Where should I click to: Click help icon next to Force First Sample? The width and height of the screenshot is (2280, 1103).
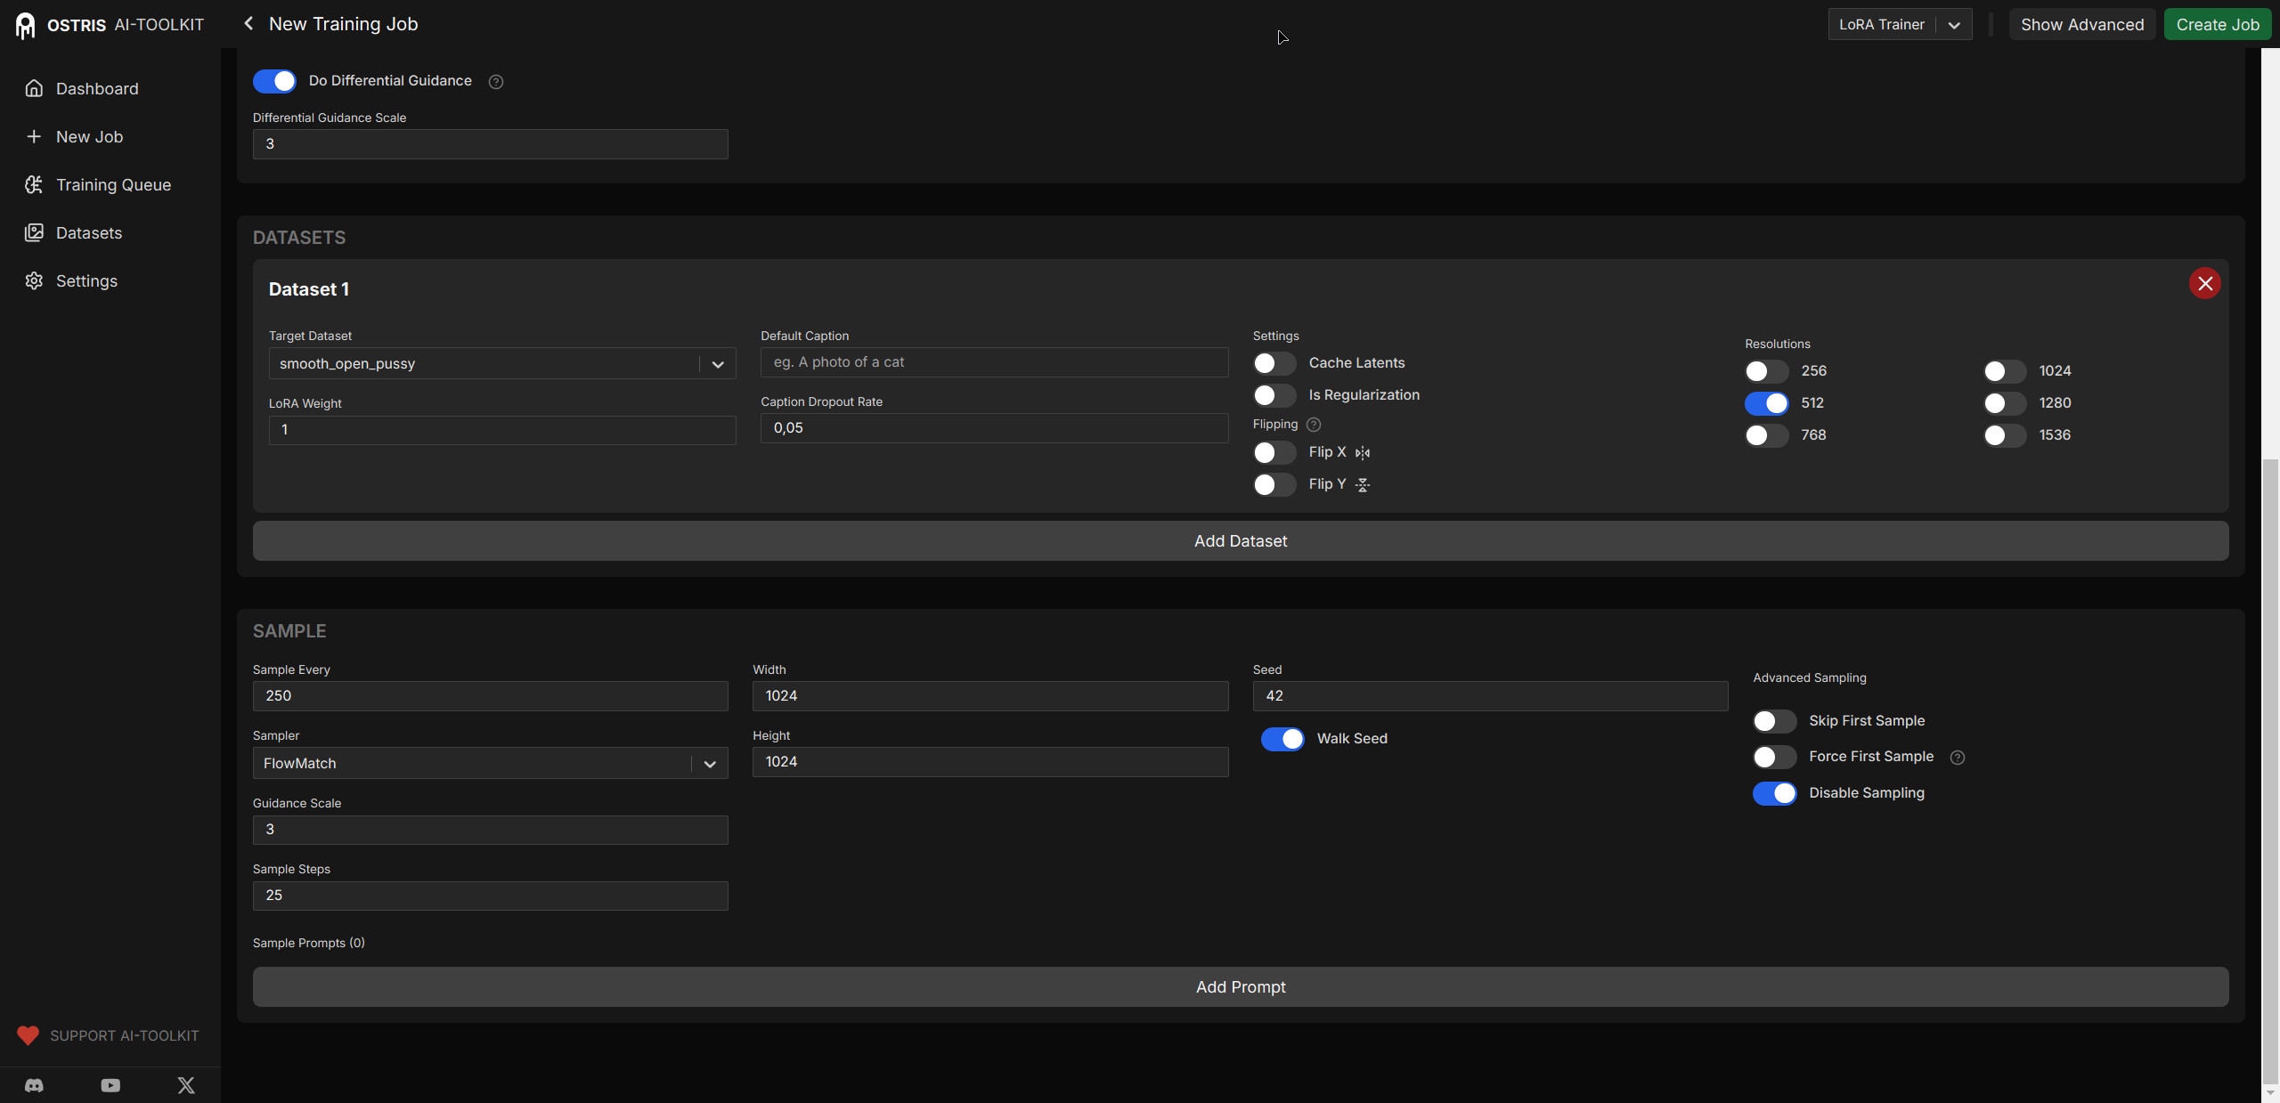(1958, 758)
